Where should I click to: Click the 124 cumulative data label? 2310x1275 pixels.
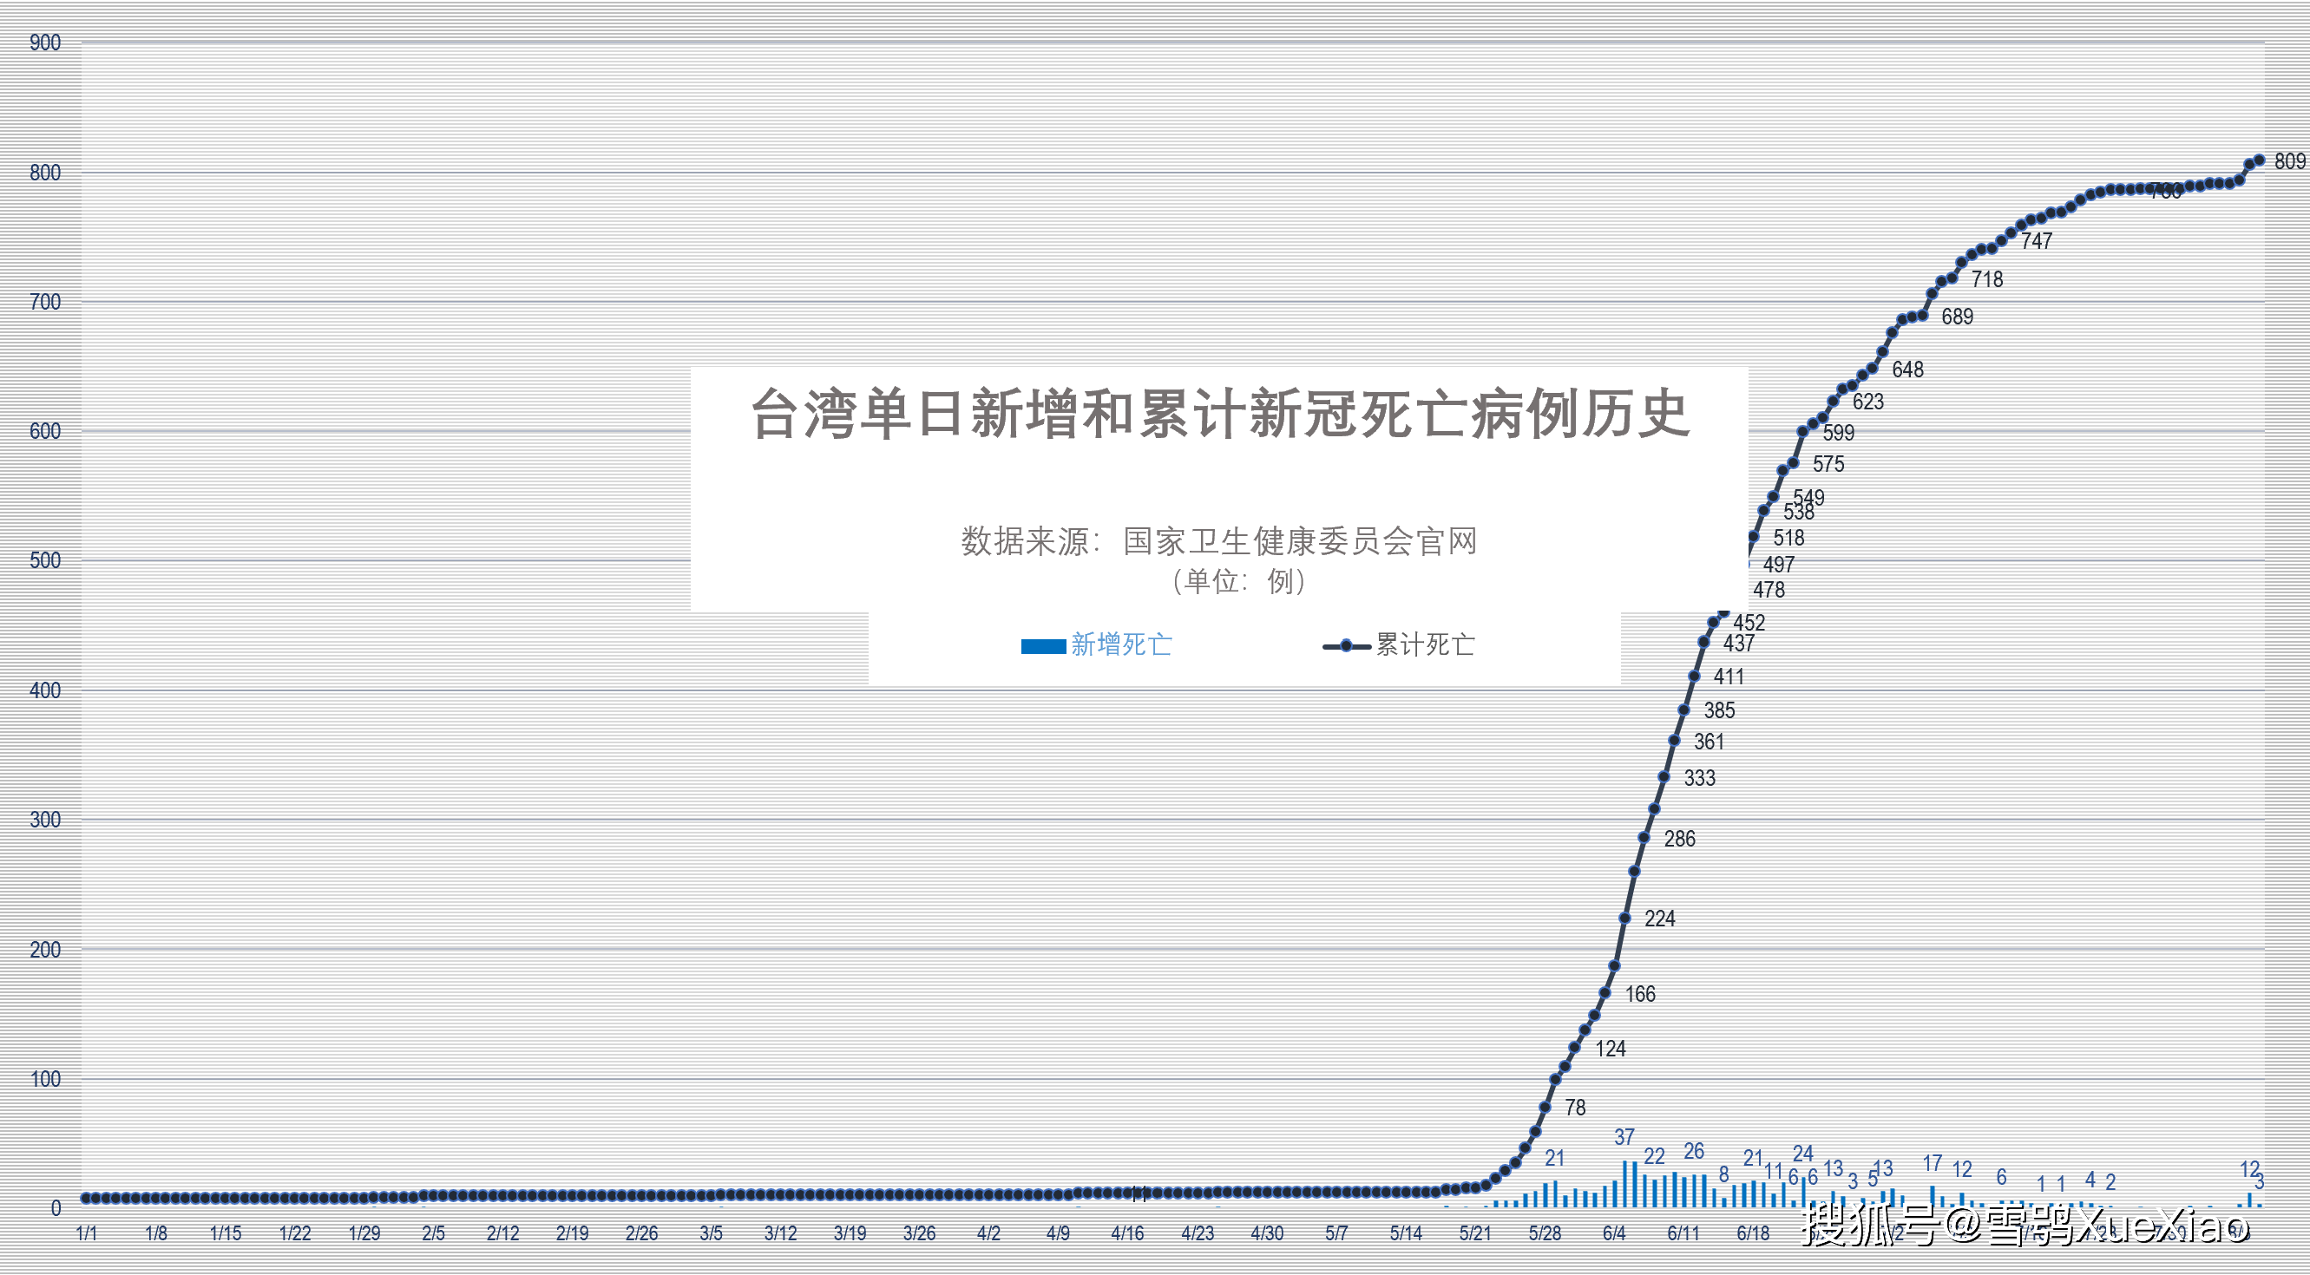[x=1611, y=1049]
